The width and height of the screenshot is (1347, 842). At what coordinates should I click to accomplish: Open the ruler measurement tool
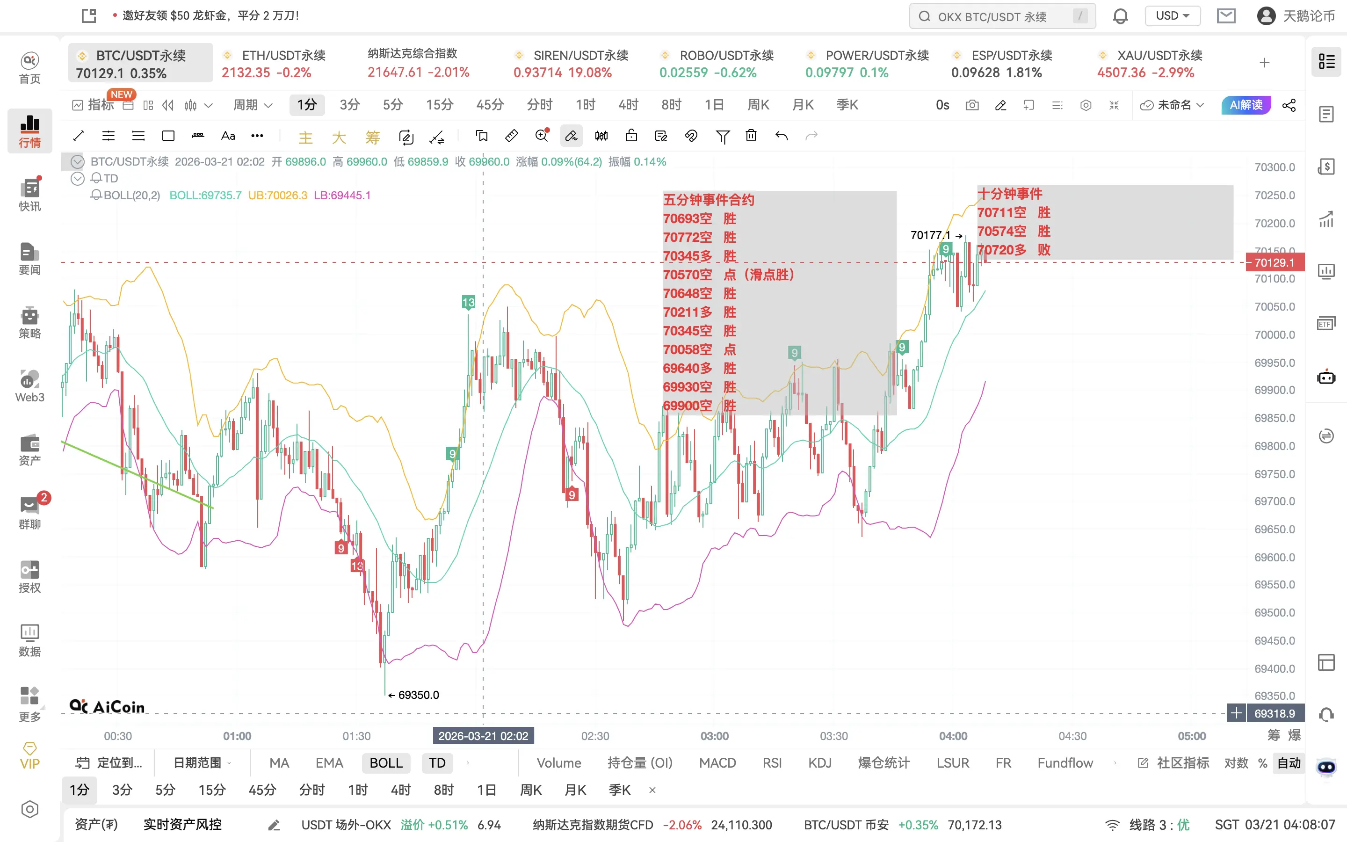point(511,135)
